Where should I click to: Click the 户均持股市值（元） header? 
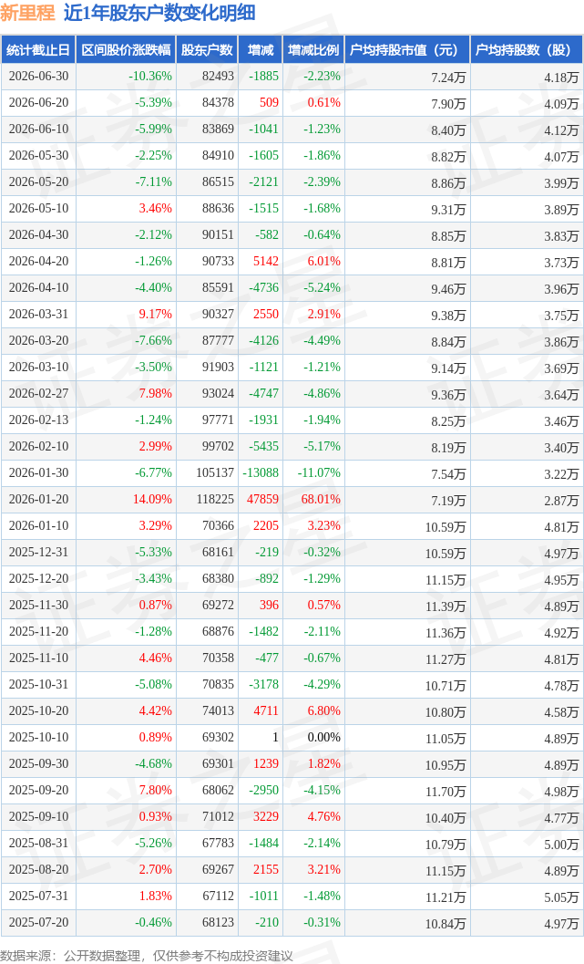[407, 50]
